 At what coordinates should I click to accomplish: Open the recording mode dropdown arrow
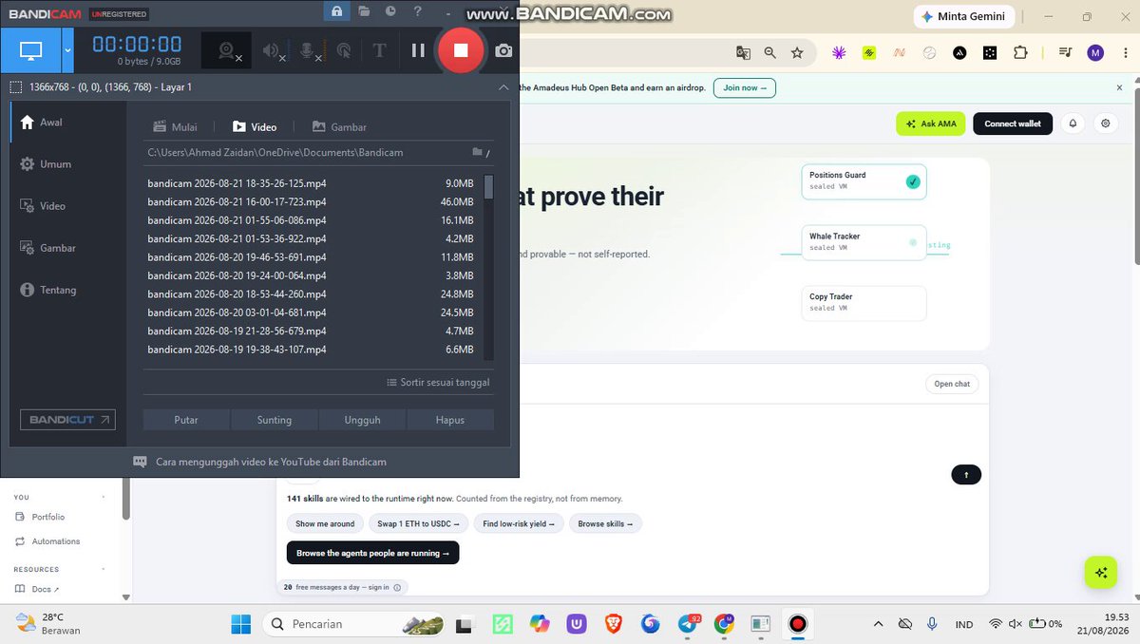[67, 50]
